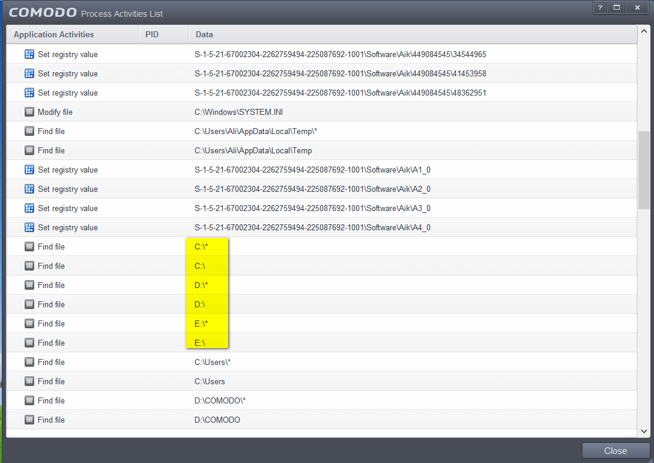Click file icon of the E:\* row
Screen dimensions: 654x463
coord(29,323)
